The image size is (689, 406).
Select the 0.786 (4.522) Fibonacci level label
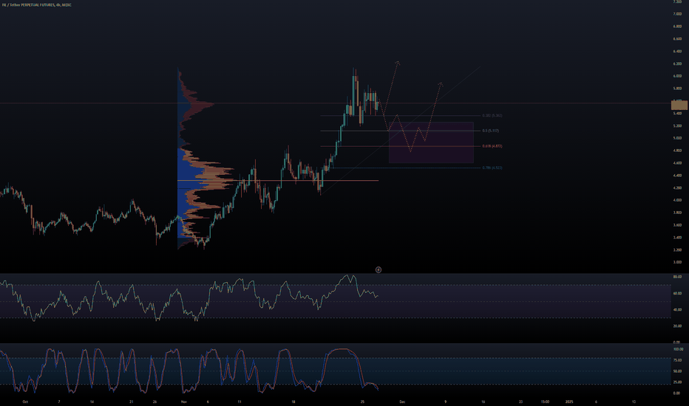[x=492, y=168]
